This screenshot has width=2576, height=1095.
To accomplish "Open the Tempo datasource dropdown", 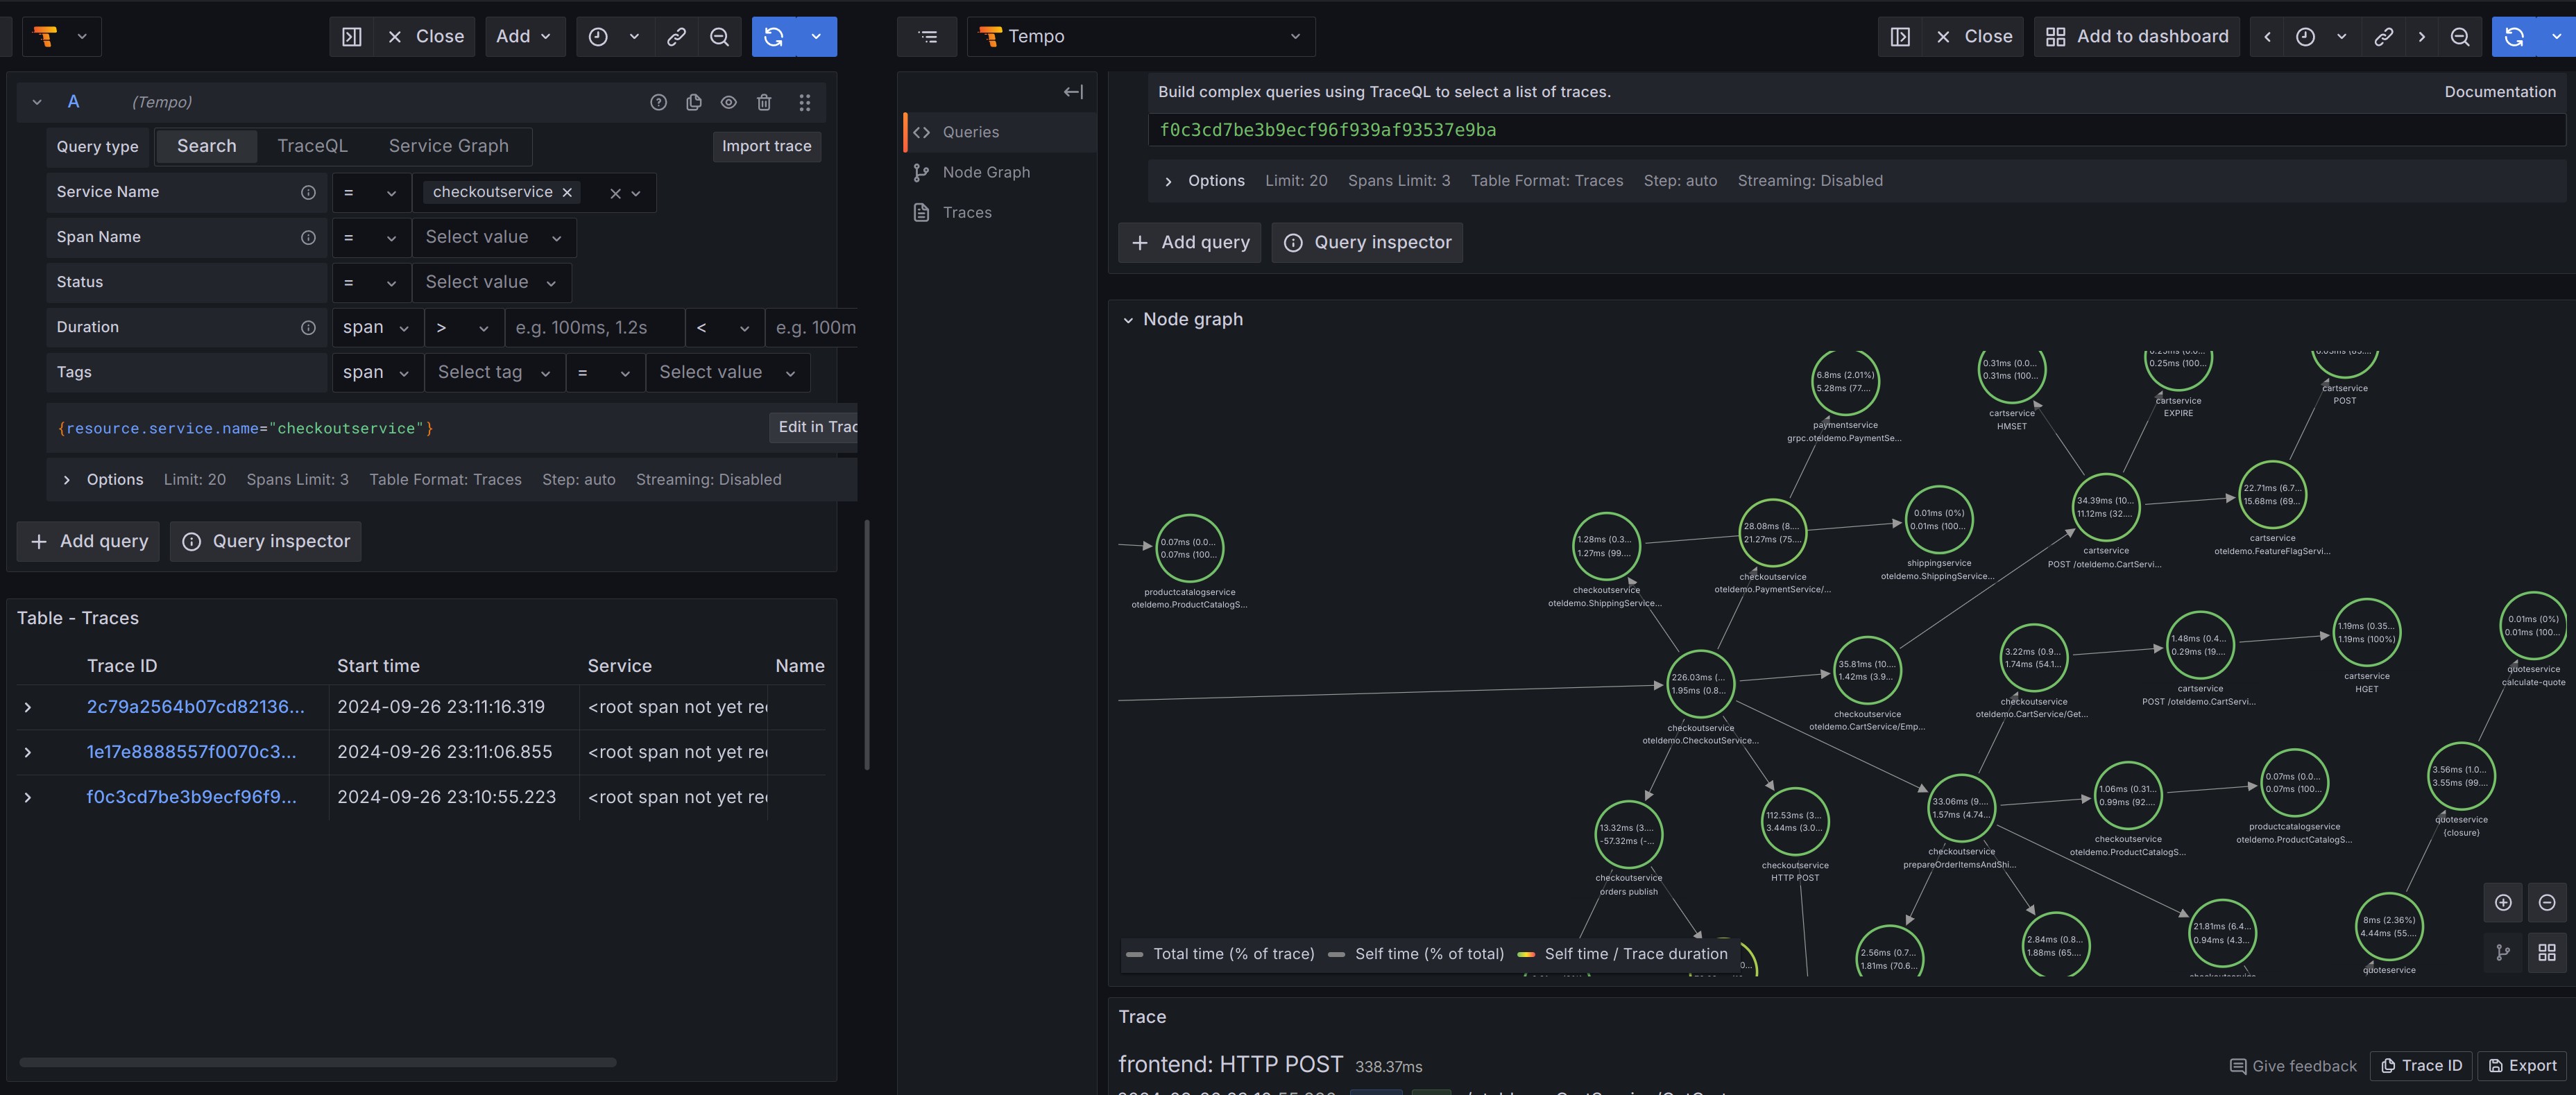I will 1140,37.
